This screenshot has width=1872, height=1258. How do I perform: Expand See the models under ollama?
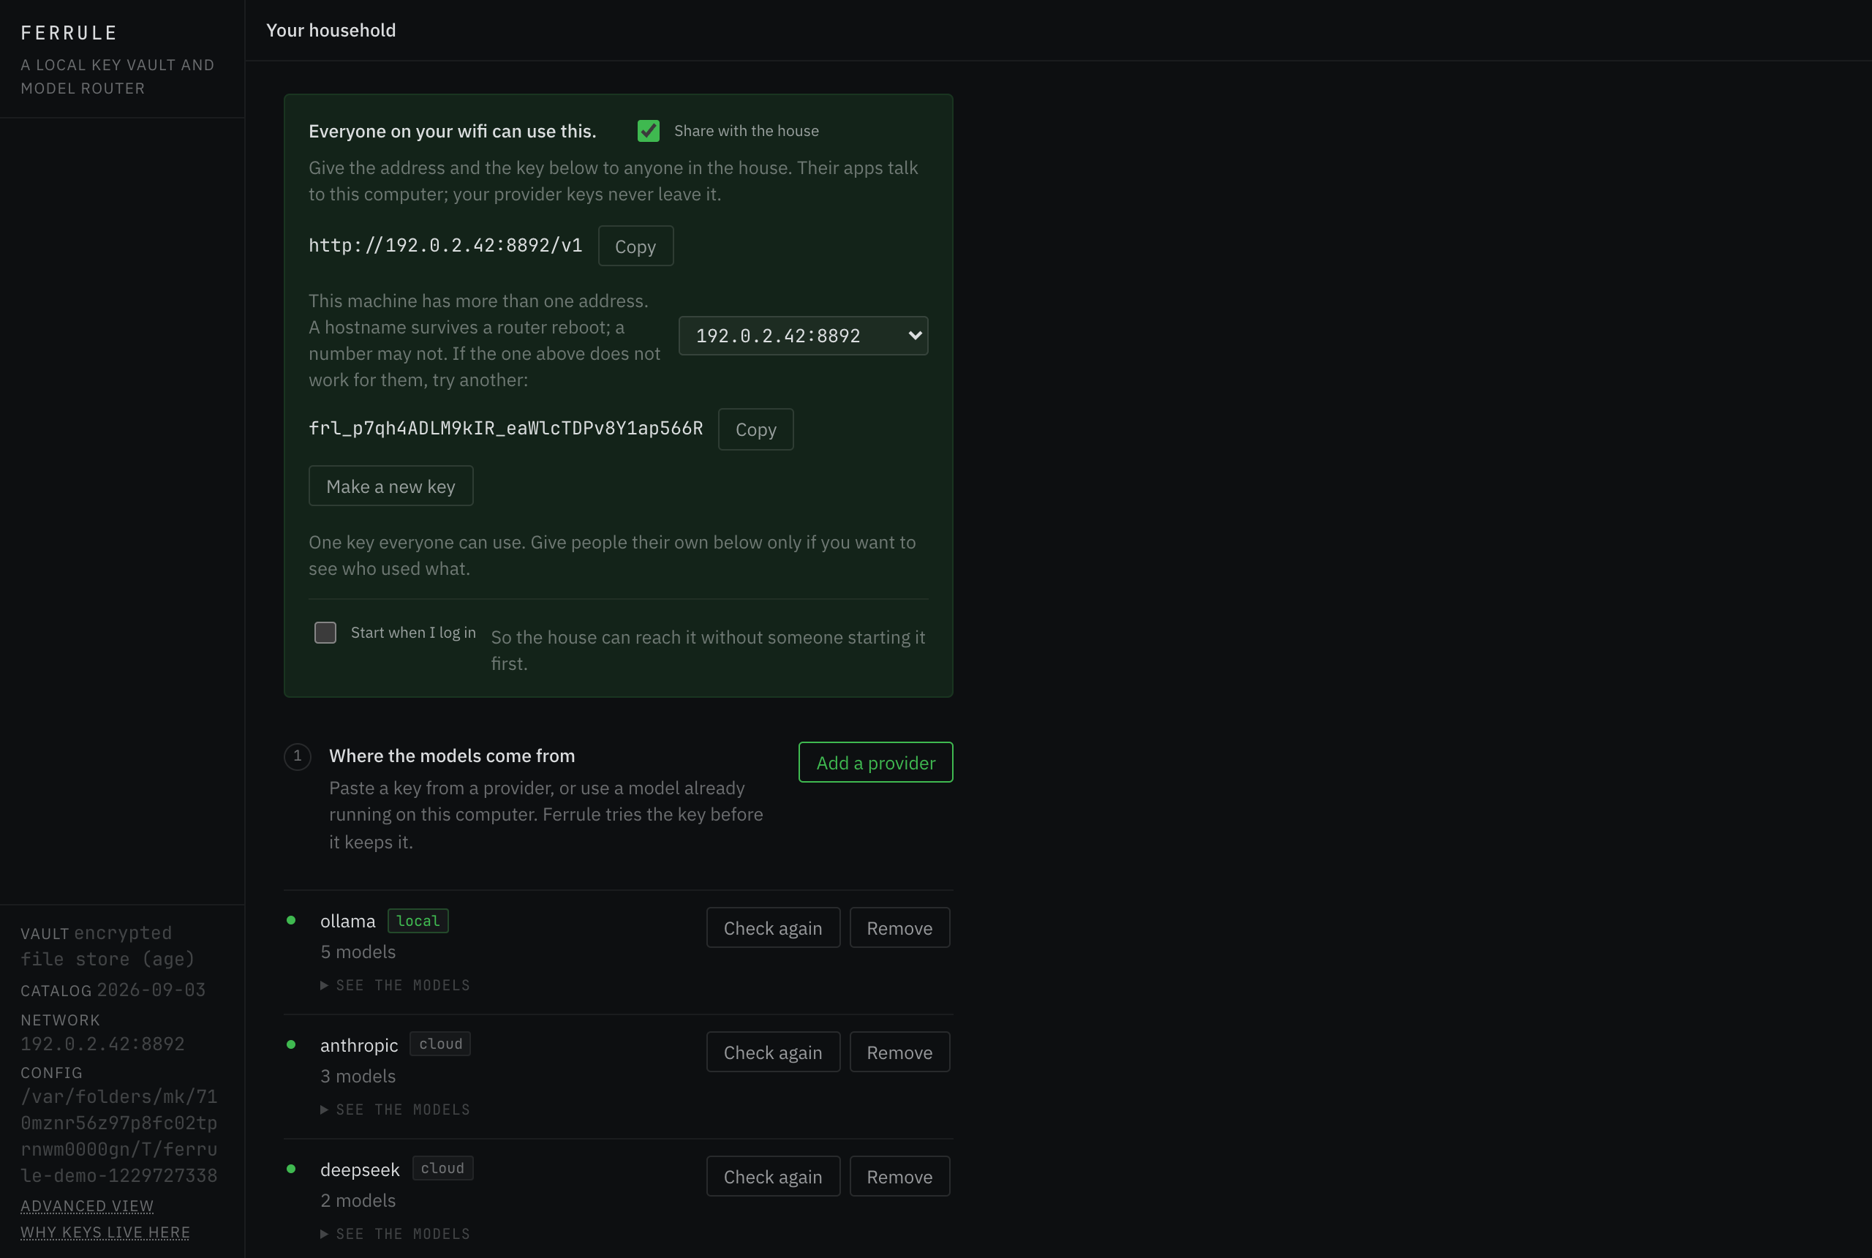[x=395, y=985]
